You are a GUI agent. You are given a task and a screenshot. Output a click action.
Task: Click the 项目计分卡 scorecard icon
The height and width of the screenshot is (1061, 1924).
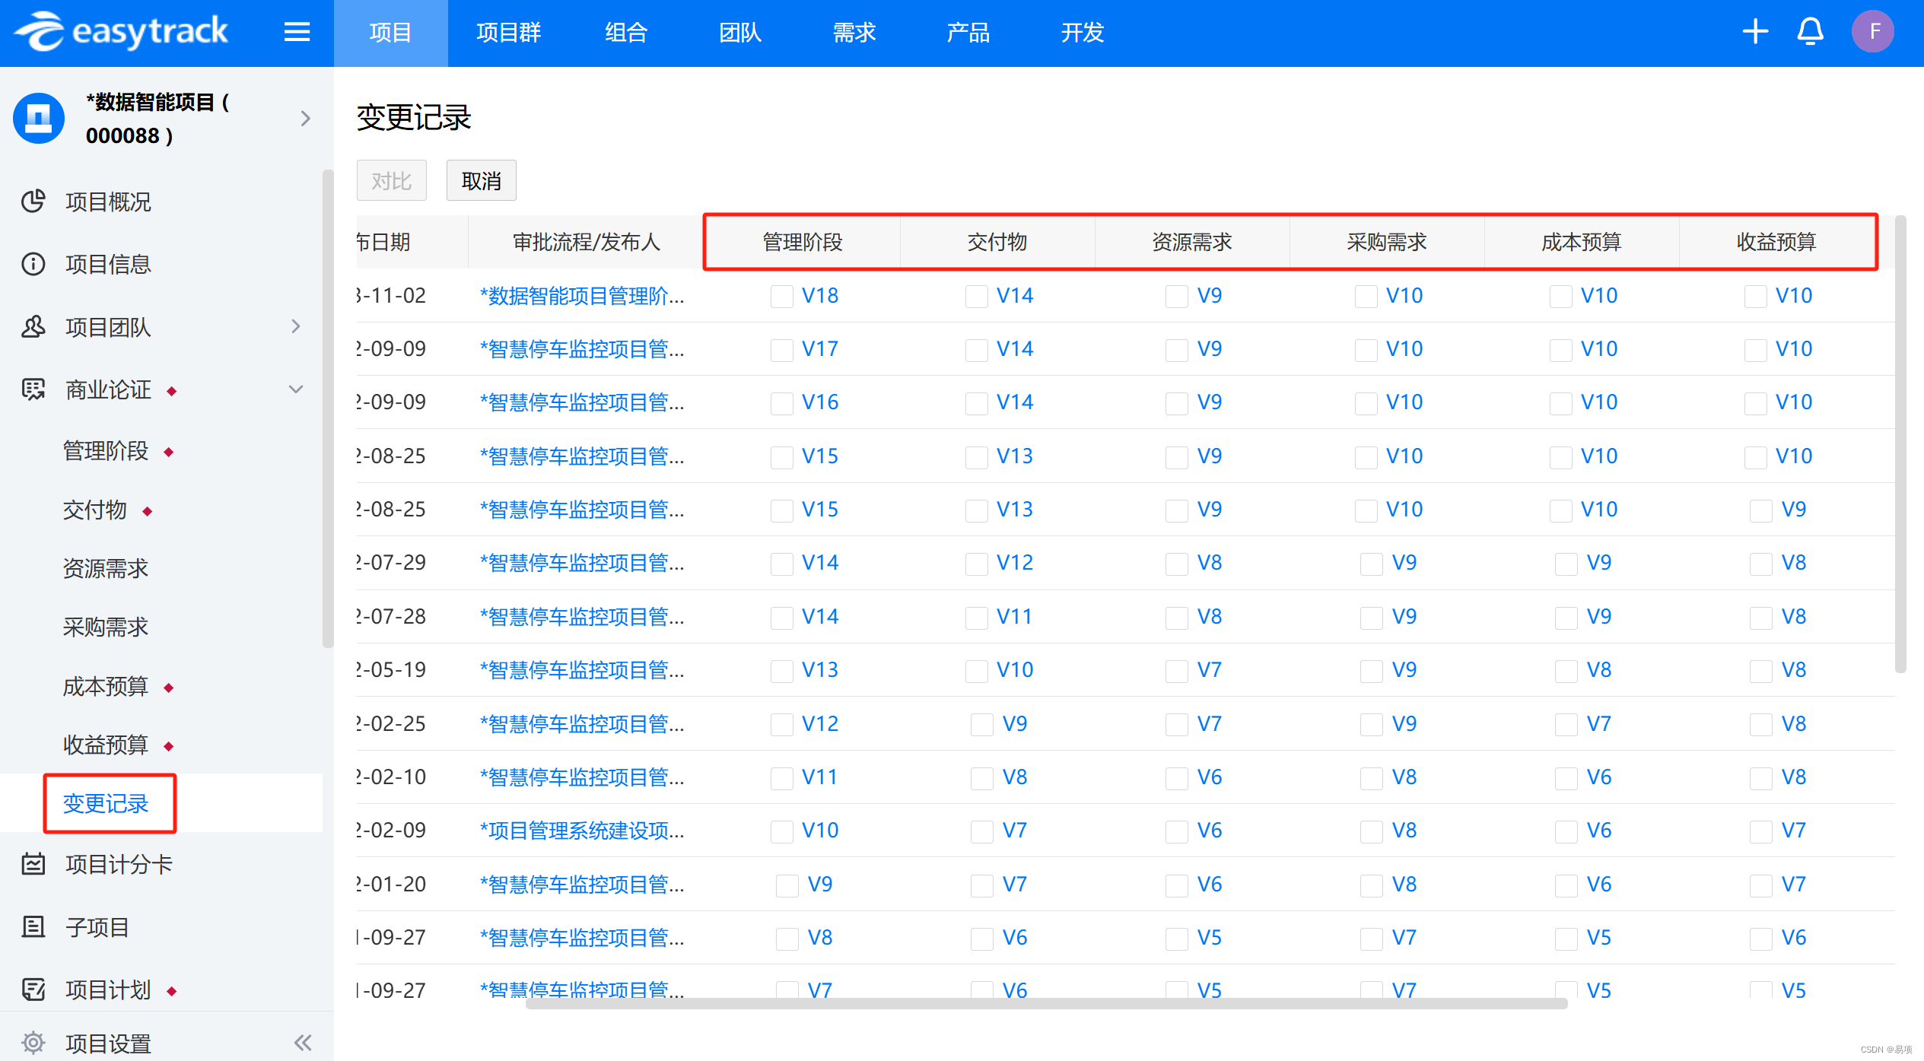[x=33, y=864]
